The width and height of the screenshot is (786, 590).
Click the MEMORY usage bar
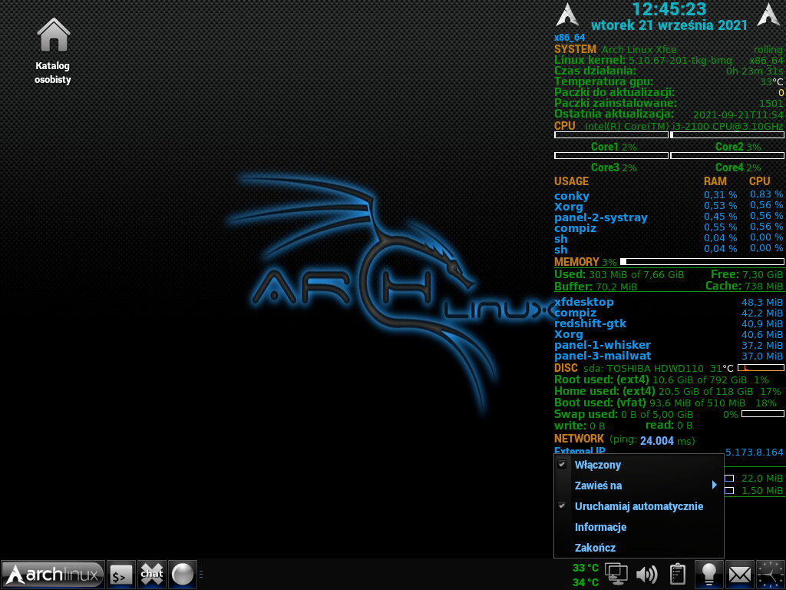click(702, 261)
